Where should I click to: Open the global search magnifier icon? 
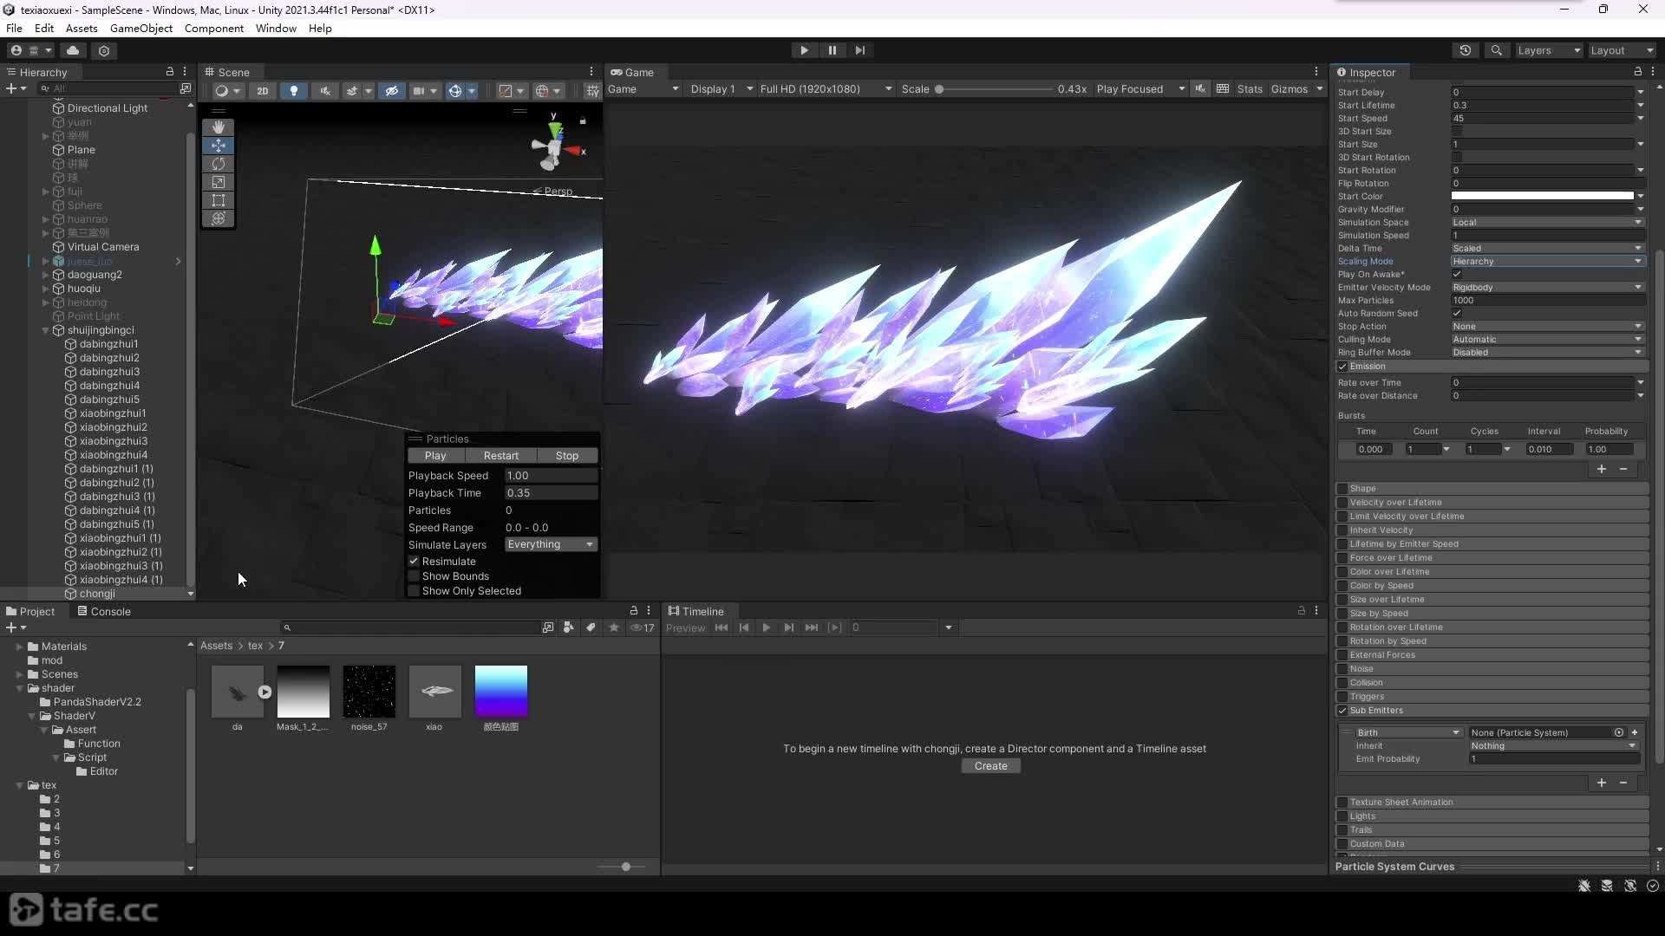[1496, 50]
